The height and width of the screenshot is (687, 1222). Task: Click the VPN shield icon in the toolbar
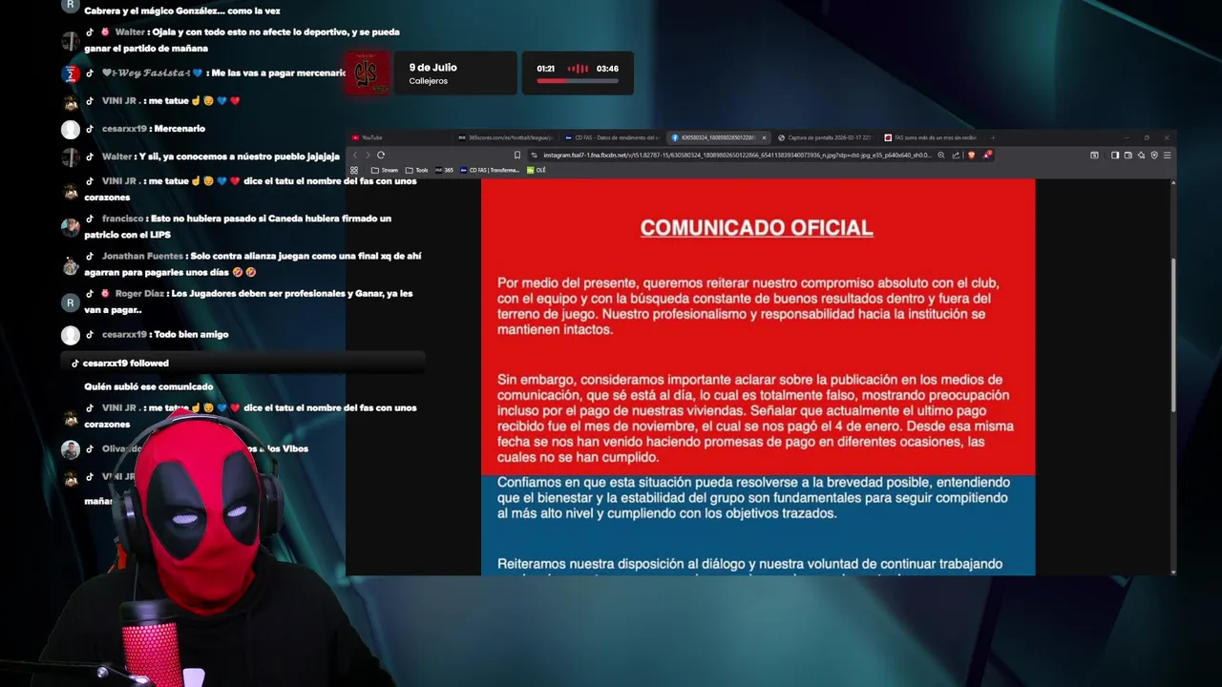pos(1154,155)
